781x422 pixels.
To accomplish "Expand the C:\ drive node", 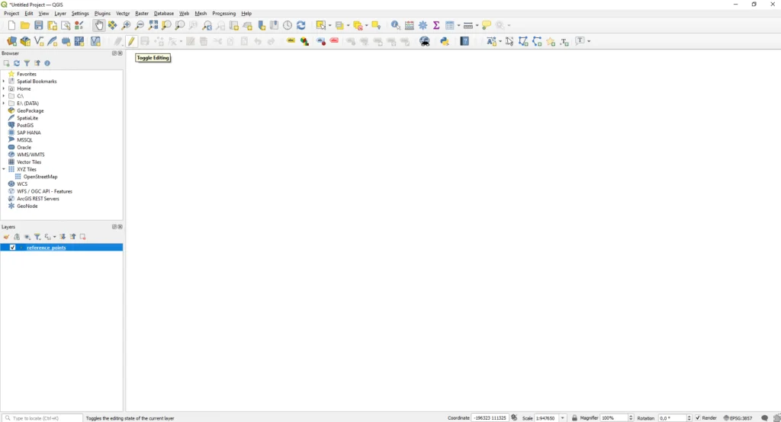I will 4,96.
